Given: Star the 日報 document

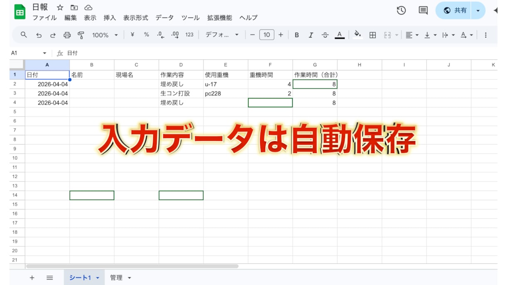Looking at the screenshot, I should pos(60,7).
